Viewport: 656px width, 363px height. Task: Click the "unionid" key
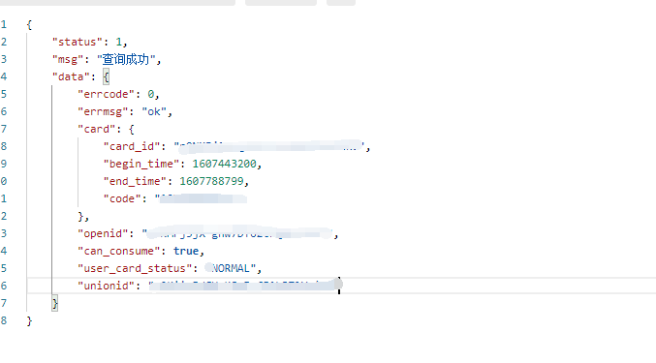point(107,286)
